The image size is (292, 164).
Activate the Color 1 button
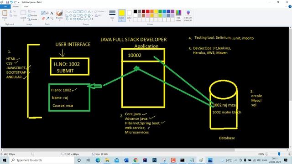tap(122, 15)
